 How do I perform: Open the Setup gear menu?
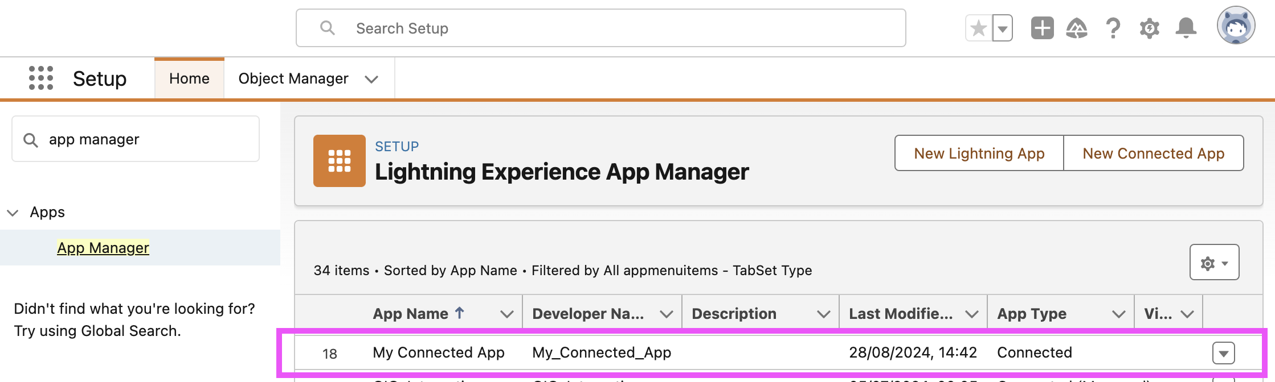pos(1149,28)
